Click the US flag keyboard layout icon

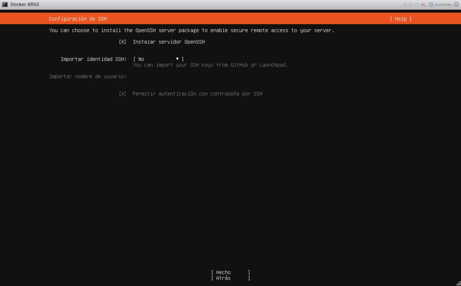[x=423, y=4]
